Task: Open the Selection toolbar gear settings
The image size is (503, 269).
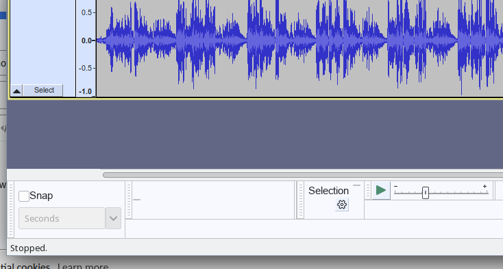Action: click(342, 204)
